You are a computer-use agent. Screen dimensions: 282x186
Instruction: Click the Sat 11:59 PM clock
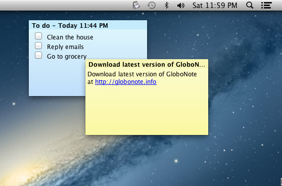point(215,6)
